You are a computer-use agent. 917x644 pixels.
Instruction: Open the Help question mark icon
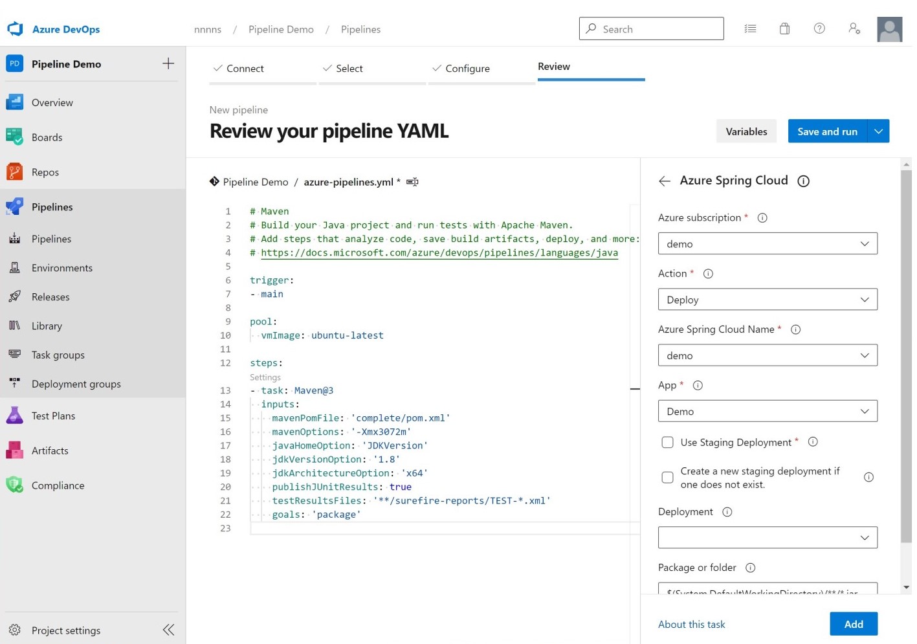[819, 28]
